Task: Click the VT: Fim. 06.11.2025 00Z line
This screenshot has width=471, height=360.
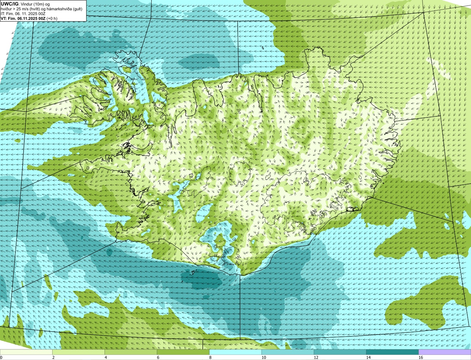Action: (x=29, y=18)
